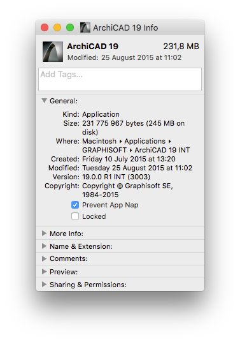The image size is (240, 342).
Task: Click the Kind value Application
Action: click(x=101, y=114)
